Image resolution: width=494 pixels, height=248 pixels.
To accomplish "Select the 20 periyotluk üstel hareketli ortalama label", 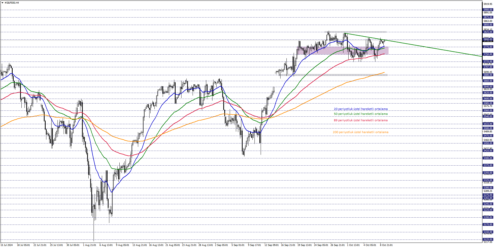I will pyautogui.click(x=361, y=109).
